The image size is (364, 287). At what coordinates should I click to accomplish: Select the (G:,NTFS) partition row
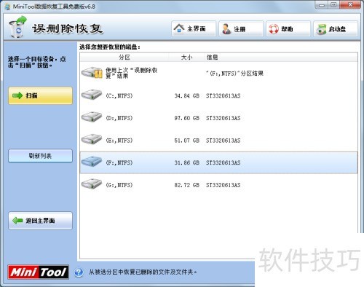click(x=218, y=185)
